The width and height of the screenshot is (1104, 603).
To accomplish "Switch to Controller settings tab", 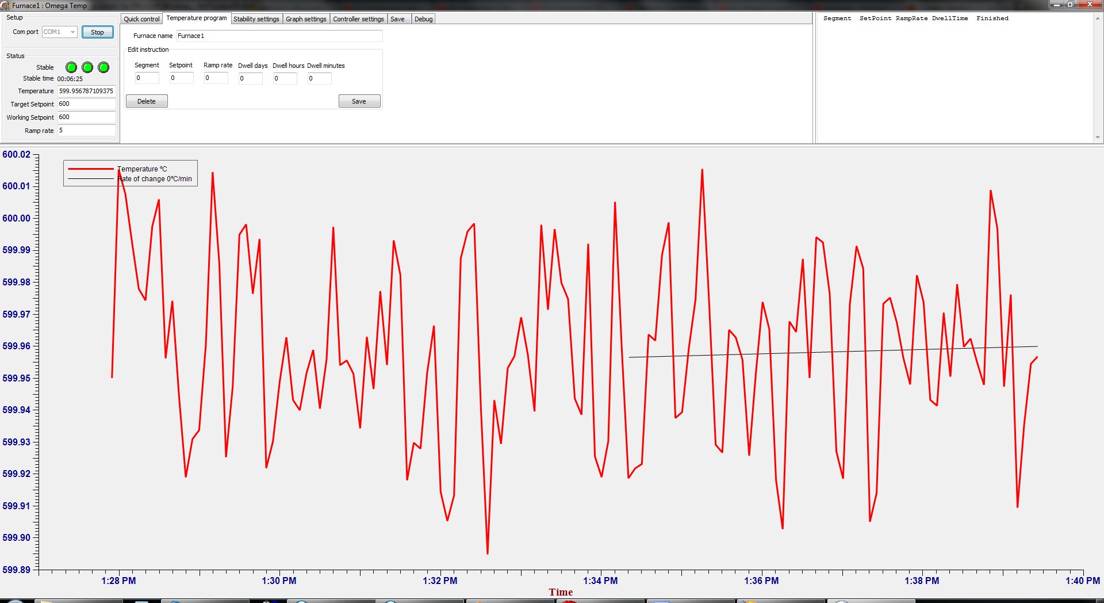I will pyautogui.click(x=358, y=19).
